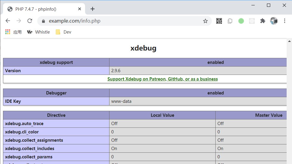Image resolution: width=292 pixels, height=164 pixels.
Task: View site lock security info
Action: (x=43, y=21)
